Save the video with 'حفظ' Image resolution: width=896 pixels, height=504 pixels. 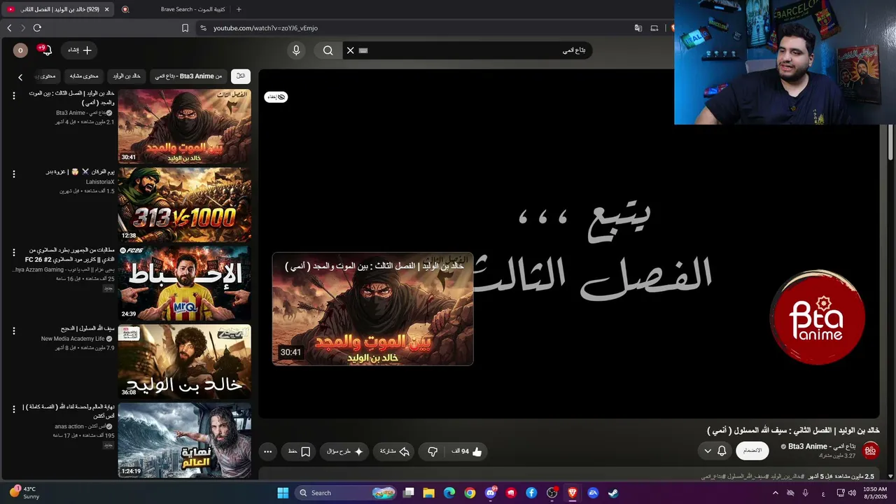[300, 451]
